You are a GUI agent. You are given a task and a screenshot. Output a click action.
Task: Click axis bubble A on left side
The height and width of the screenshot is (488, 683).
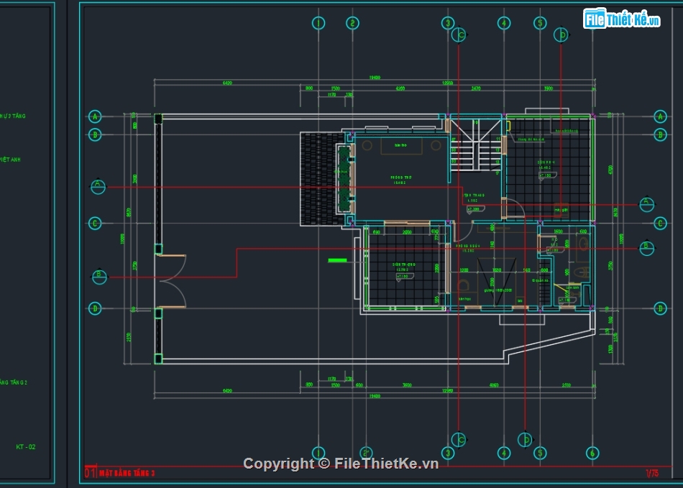pyautogui.click(x=94, y=116)
